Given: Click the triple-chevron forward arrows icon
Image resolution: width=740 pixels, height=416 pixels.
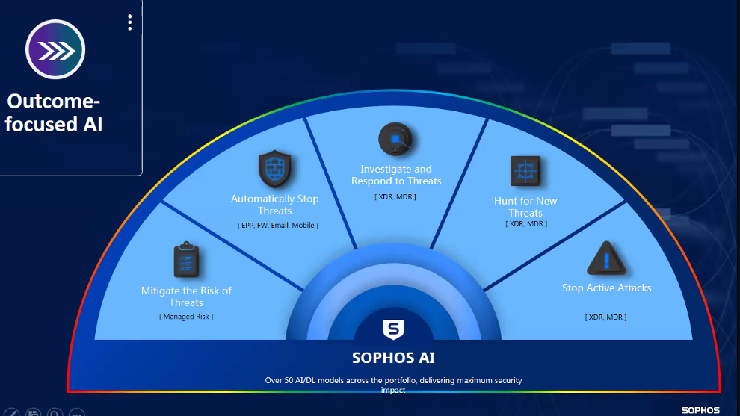Looking at the screenshot, I should tap(55, 49).
